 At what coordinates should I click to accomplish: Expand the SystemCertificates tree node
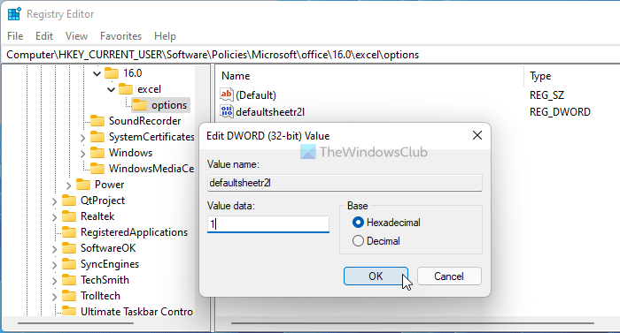(x=82, y=138)
